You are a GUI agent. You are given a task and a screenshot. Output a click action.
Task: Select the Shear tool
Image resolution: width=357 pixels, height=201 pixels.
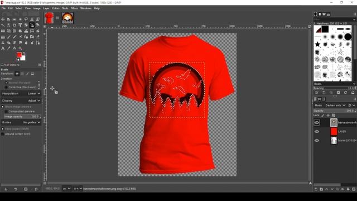pyautogui.click(x=37, y=25)
